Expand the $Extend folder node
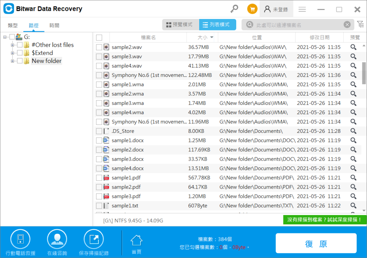This screenshot has width=367, height=258. tap(13, 53)
